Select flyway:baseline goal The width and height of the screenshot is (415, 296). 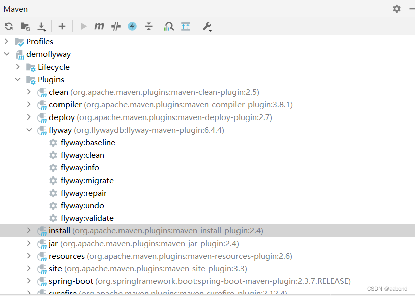click(88, 142)
